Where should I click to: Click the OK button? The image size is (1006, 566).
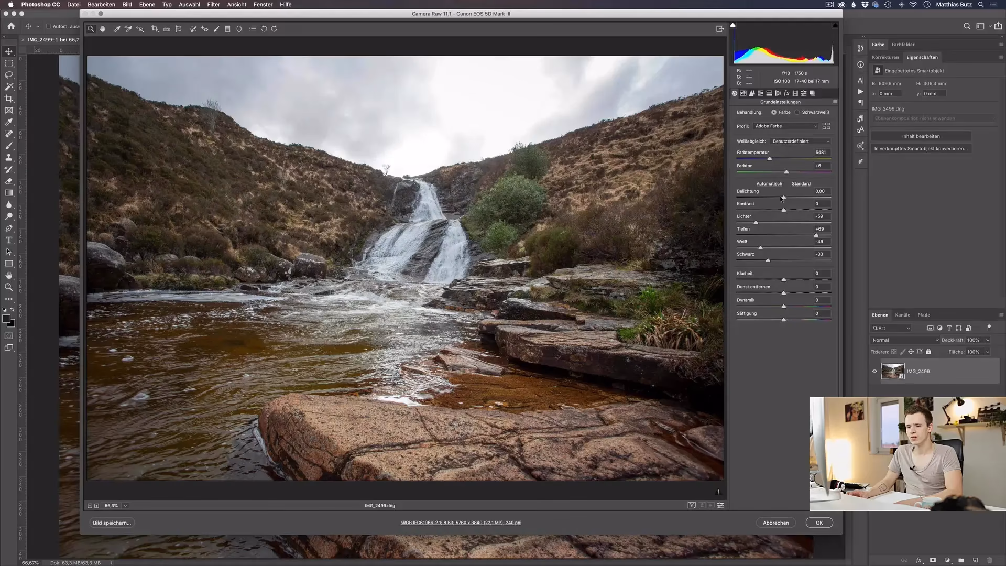click(x=819, y=523)
